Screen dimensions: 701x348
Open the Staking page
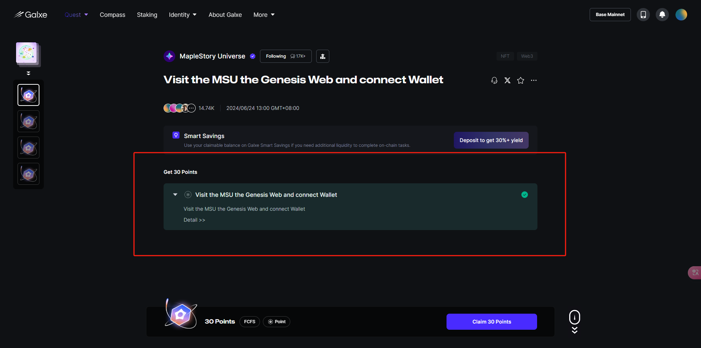point(147,15)
